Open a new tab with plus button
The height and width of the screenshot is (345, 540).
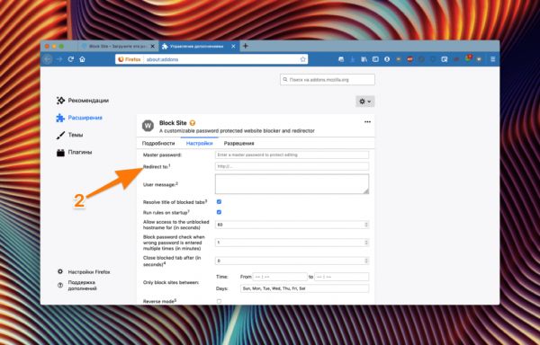click(245, 46)
